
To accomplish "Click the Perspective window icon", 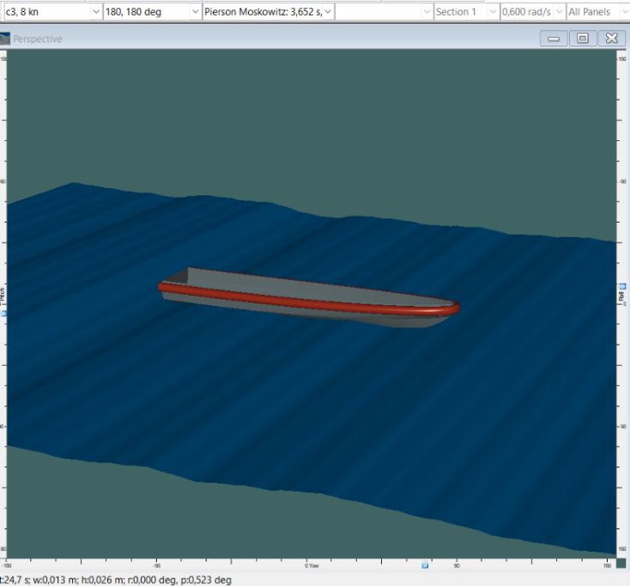I will click(6, 39).
